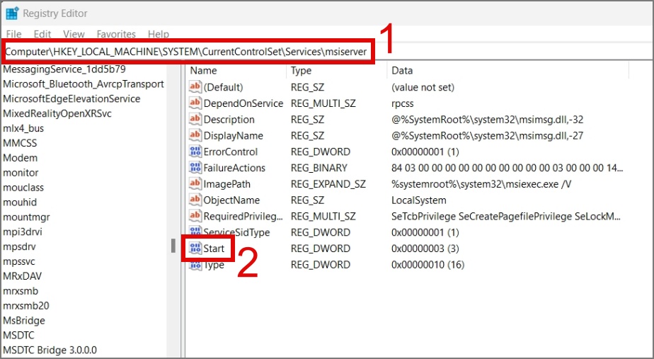The width and height of the screenshot is (654, 359).
Task: Select the ErrorControl DWORD icon
Action: point(195,152)
